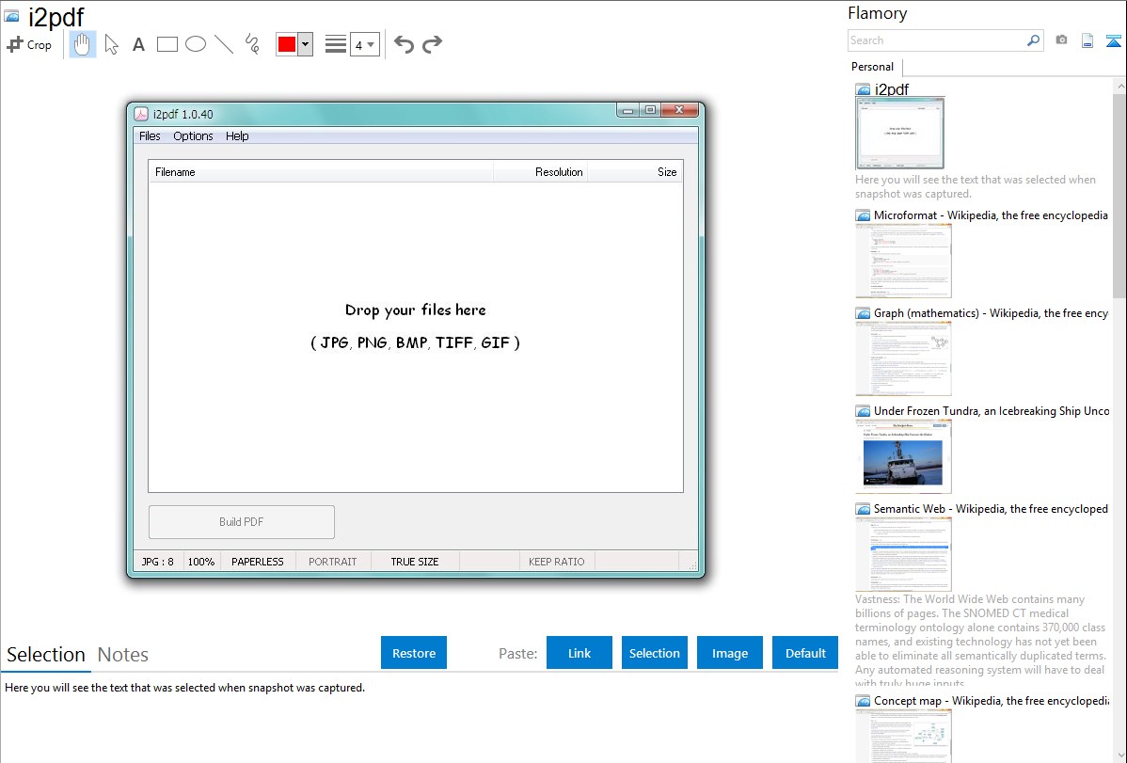Viewport: 1127px width, 763px height.
Task: Open the Under Frozen Tundra ship thumbnail
Action: point(903,456)
